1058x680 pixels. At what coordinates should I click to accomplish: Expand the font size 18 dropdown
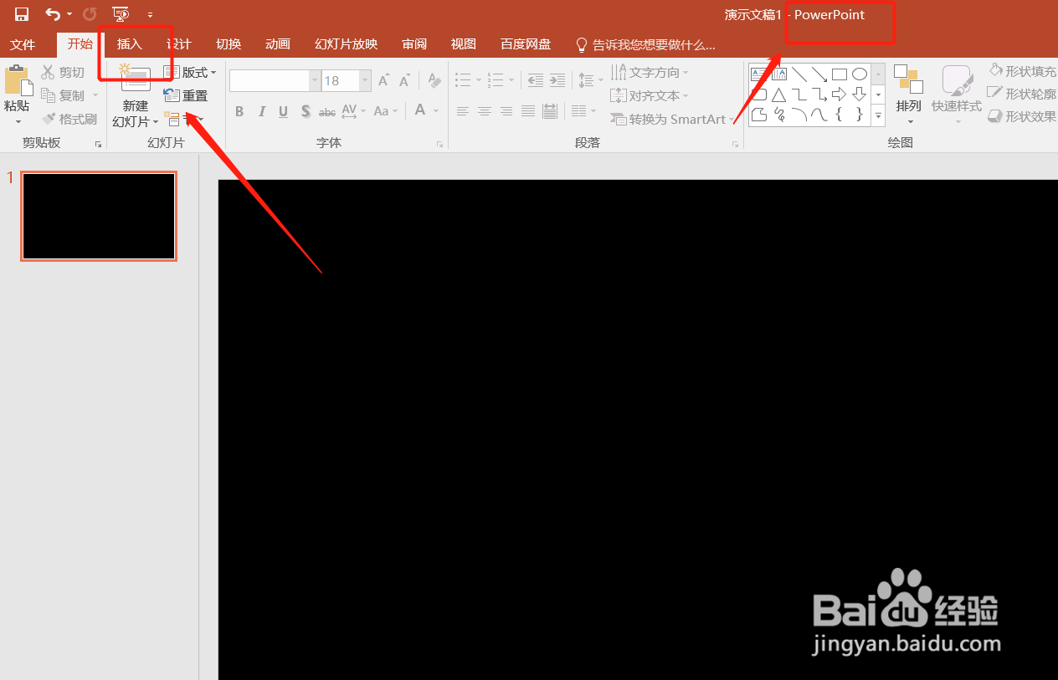[365, 81]
